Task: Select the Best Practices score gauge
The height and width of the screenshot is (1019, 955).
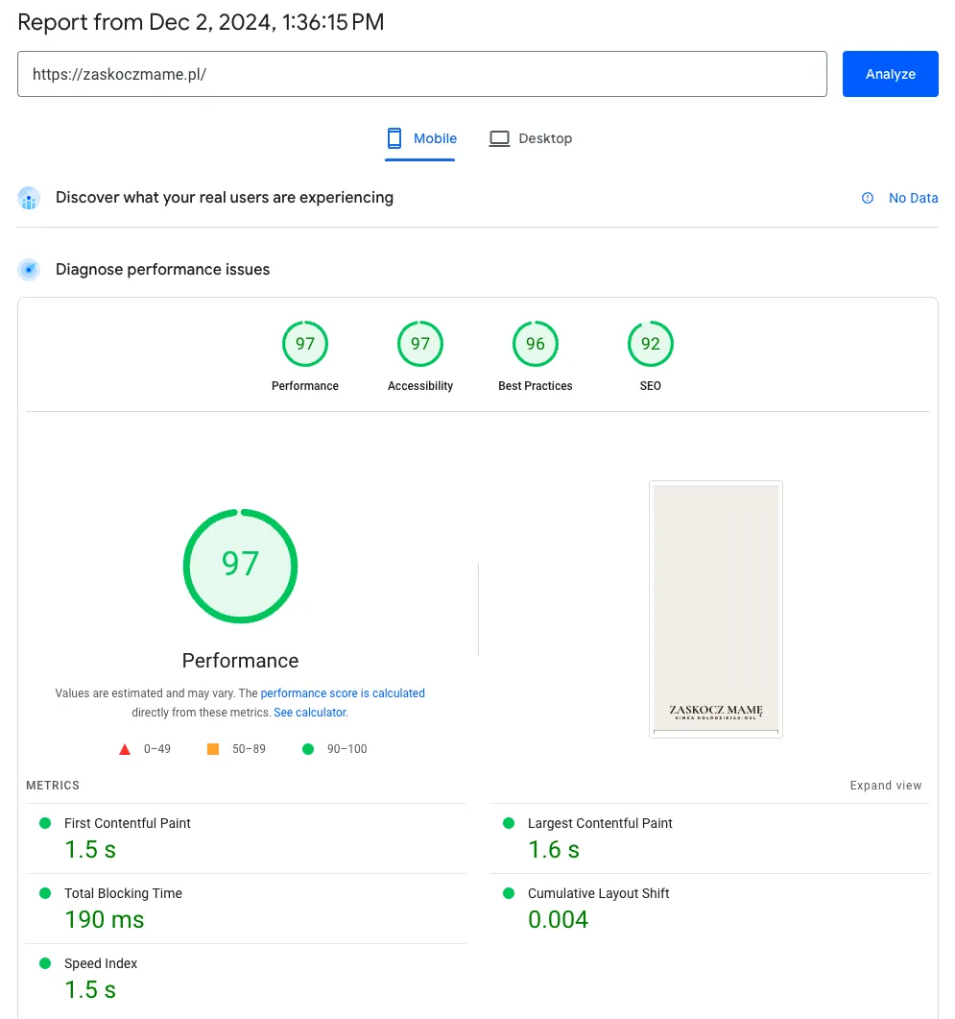Action: (x=536, y=345)
